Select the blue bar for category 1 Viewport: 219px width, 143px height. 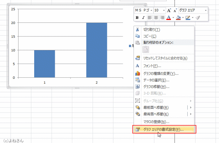45,64
